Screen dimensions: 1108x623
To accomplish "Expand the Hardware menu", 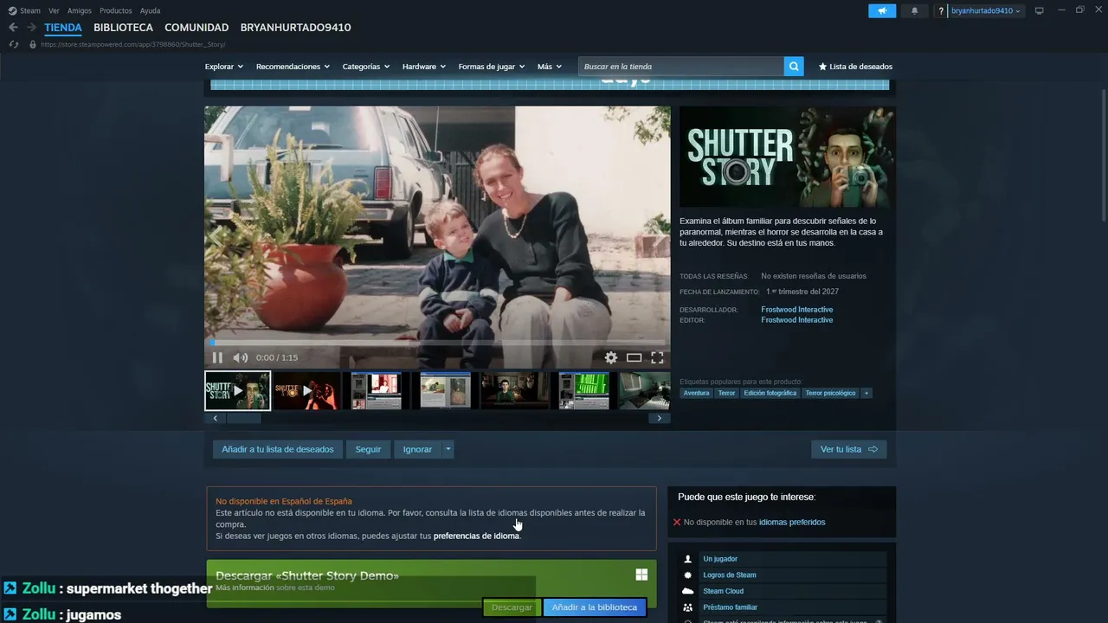I will [424, 67].
